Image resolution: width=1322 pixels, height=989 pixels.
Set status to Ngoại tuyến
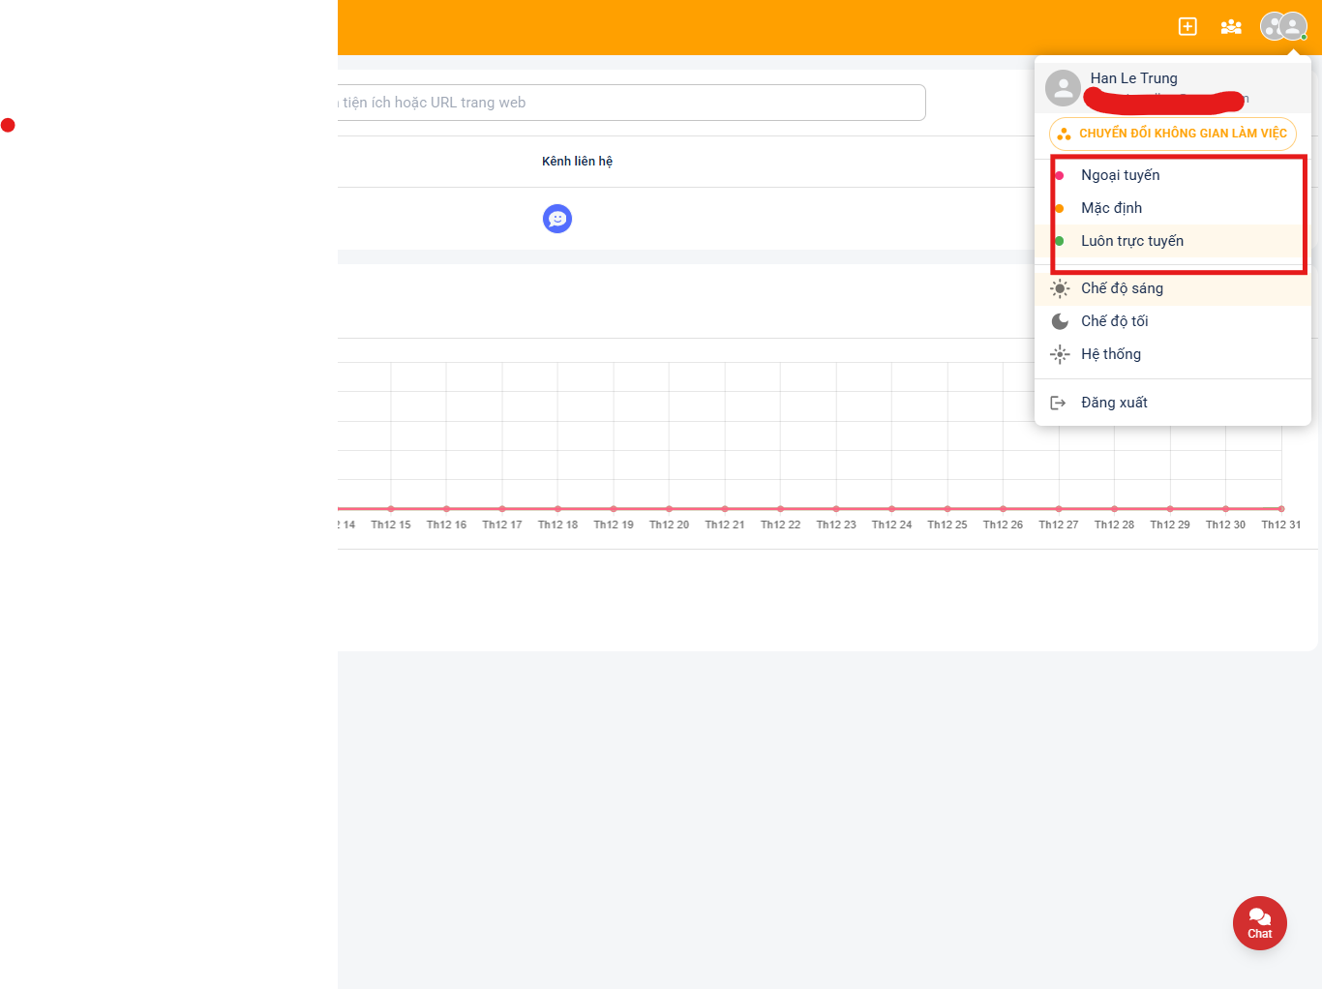[x=1120, y=175]
